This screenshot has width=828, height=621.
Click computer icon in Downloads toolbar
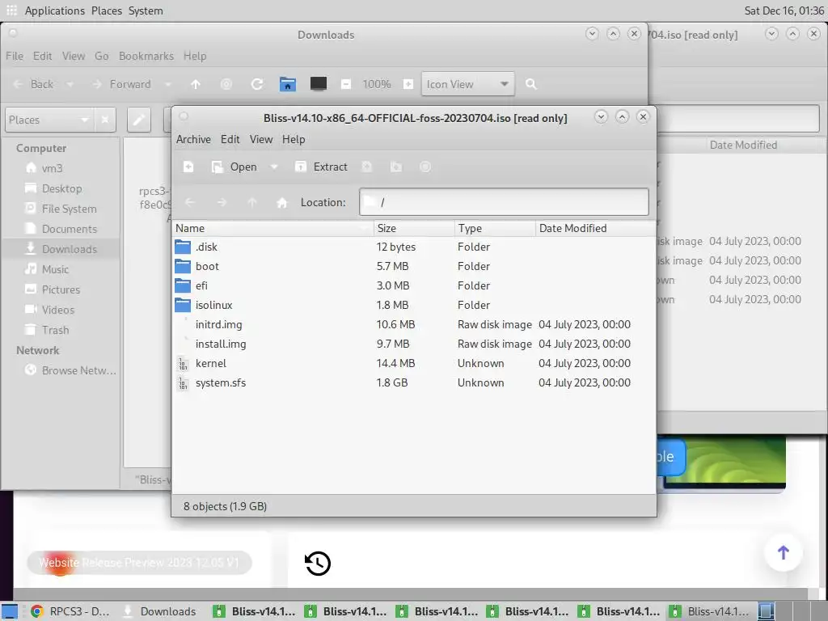coord(318,84)
